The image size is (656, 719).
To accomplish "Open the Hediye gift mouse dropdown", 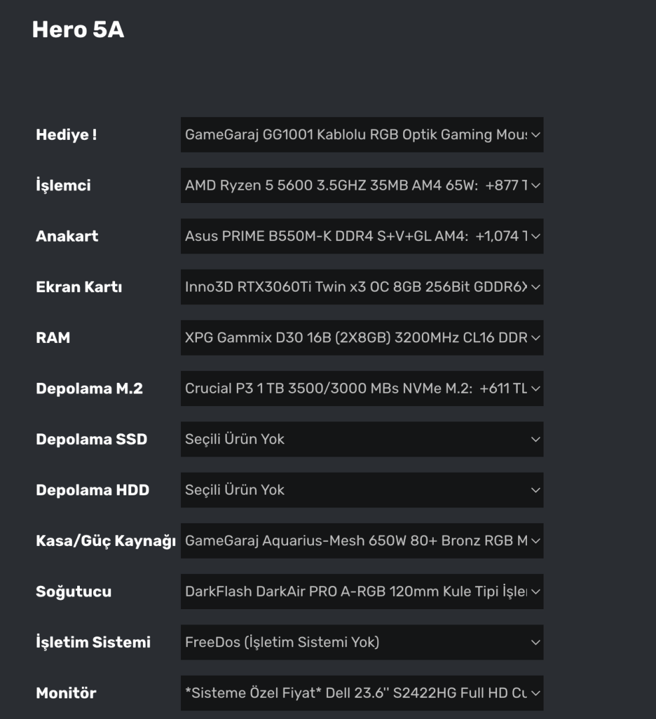I will (x=361, y=134).
